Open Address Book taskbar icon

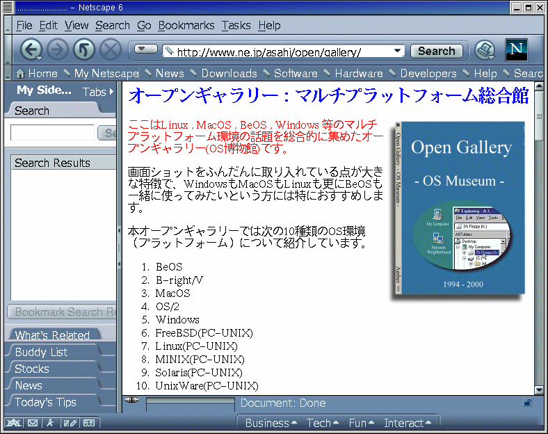(89, 423)
